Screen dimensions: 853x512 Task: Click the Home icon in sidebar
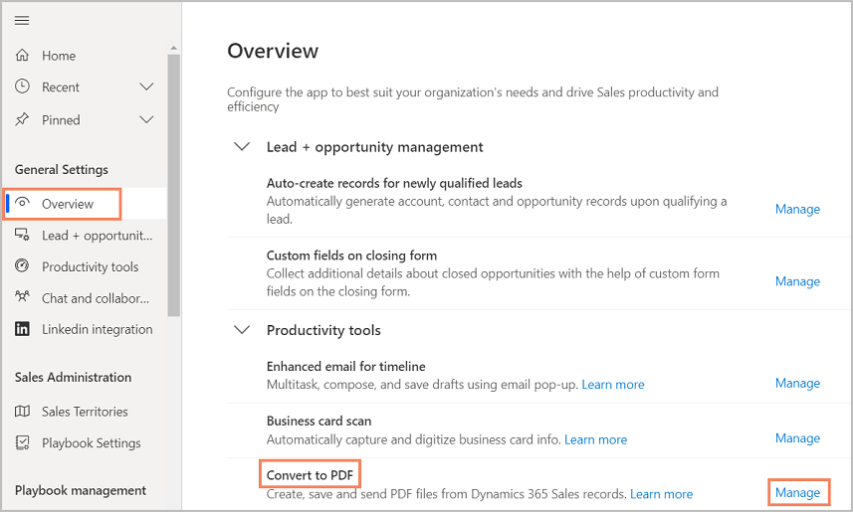point(23,56)
